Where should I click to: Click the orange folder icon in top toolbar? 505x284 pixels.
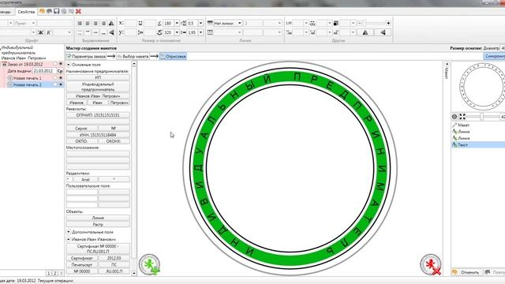[42, 11]
